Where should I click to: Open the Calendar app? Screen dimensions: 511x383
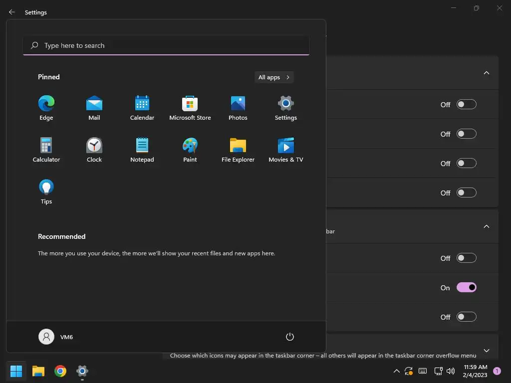[x=142, y=108]
